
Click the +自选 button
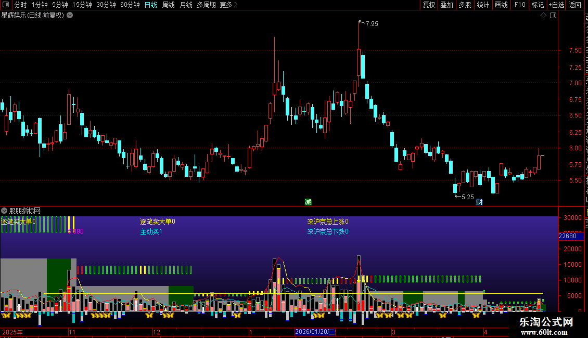click(556, 5)
